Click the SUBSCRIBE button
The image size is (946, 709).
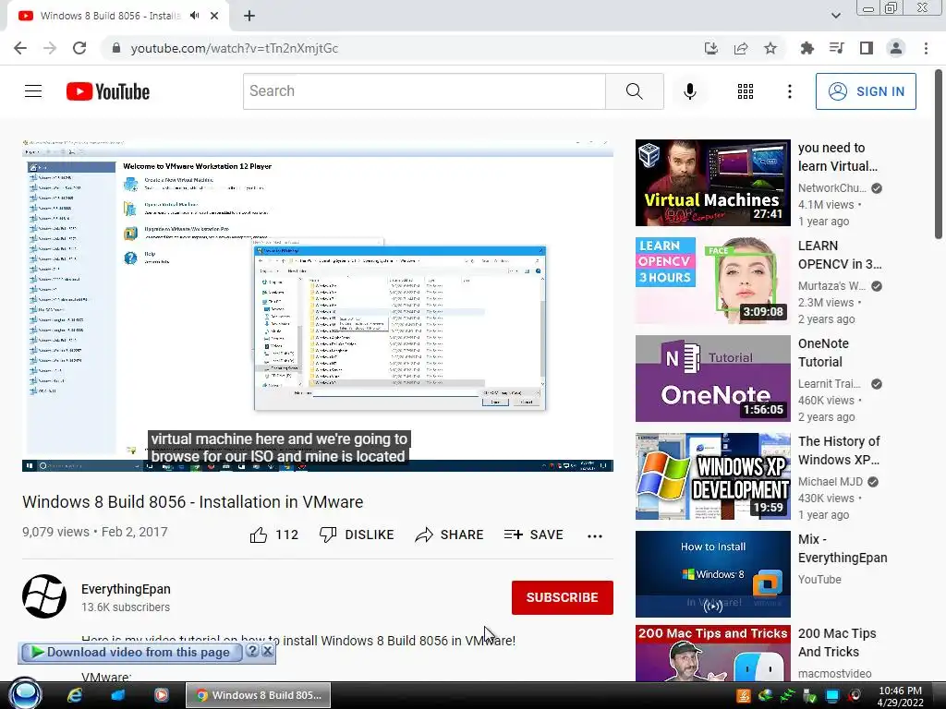[x=563, y=597]
